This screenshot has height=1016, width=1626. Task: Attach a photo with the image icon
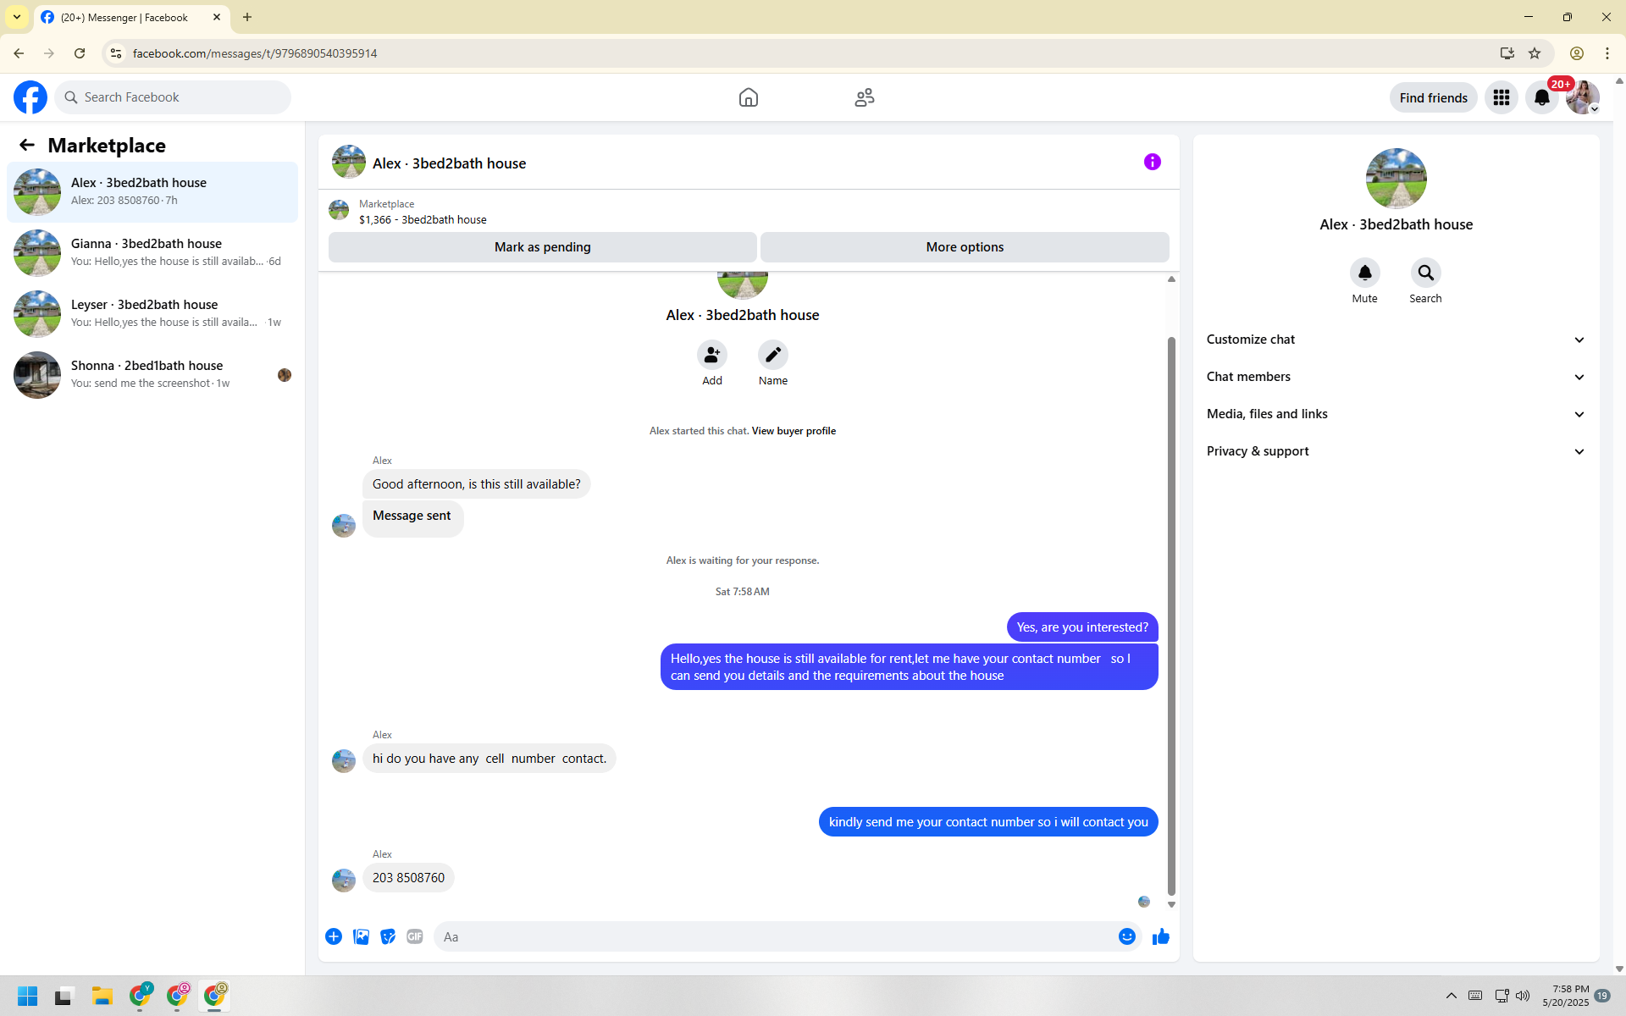click(361, 936)
